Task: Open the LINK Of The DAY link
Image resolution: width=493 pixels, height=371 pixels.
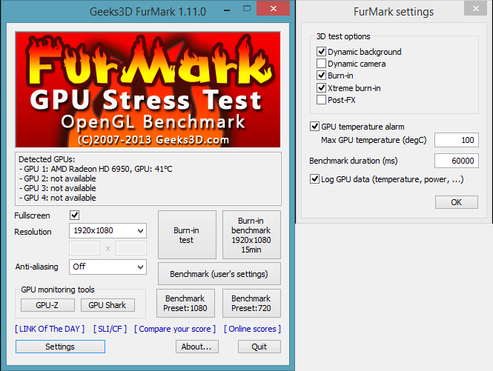Action: [x=50, y=329]
